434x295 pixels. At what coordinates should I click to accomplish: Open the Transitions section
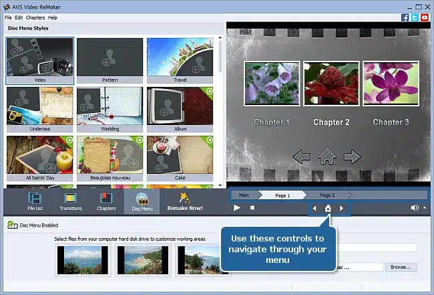pos(71,201)
